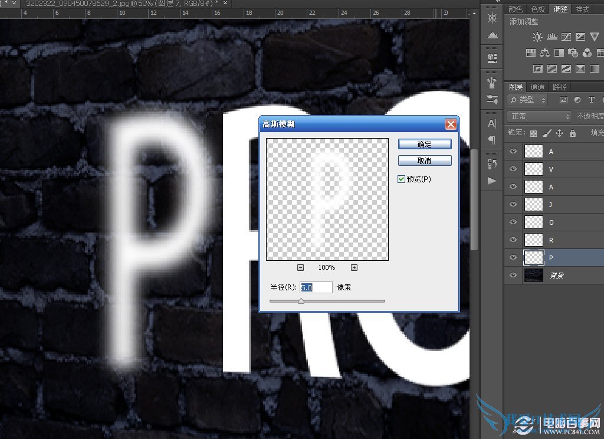Screen dimensions: 604x439
Task: Add a Brightness/Contrast adjustment
Action: (537, 37)
